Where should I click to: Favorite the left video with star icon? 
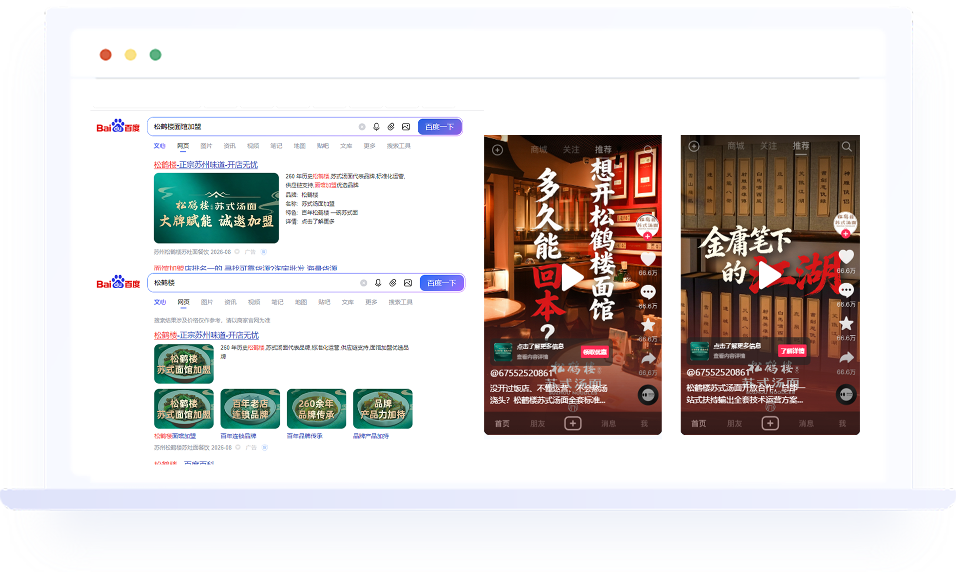pos(648,325)
